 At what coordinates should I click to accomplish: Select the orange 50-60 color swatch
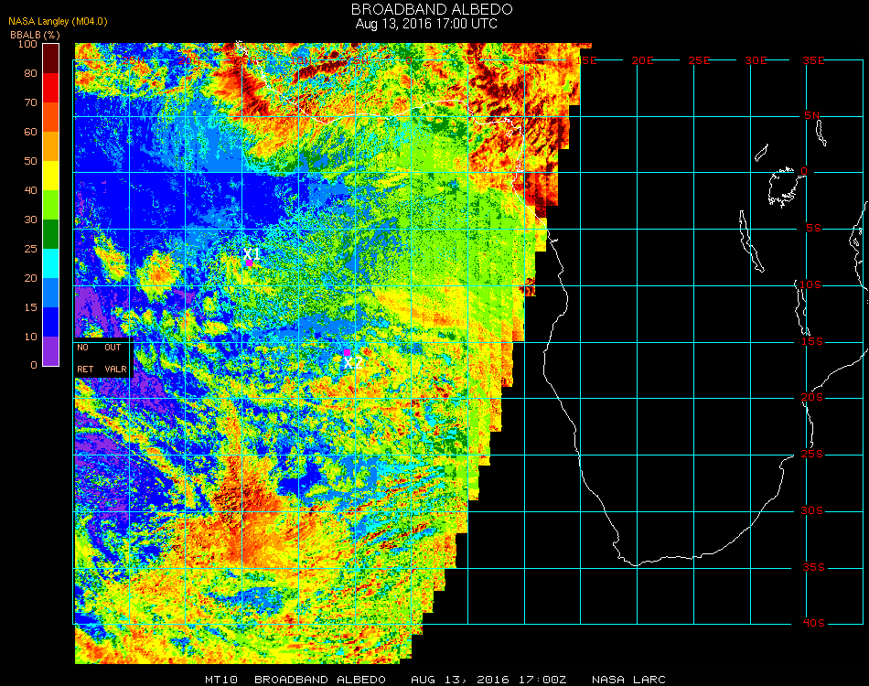50,146
